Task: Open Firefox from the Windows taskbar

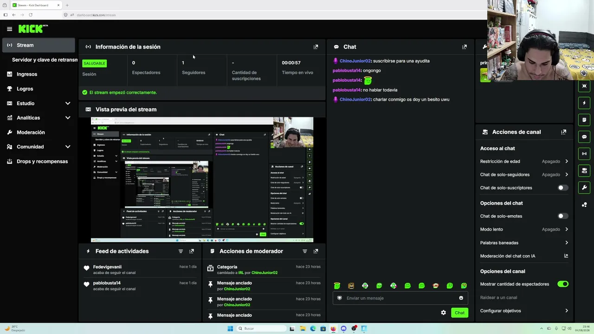Action: point(333,328)
